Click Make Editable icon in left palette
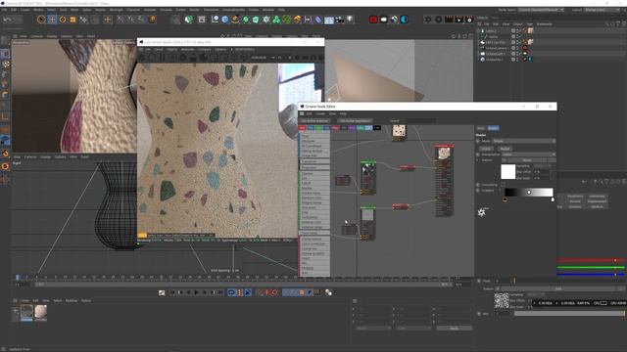Screen dimensions: 627x352 click(x=5, y=41)
